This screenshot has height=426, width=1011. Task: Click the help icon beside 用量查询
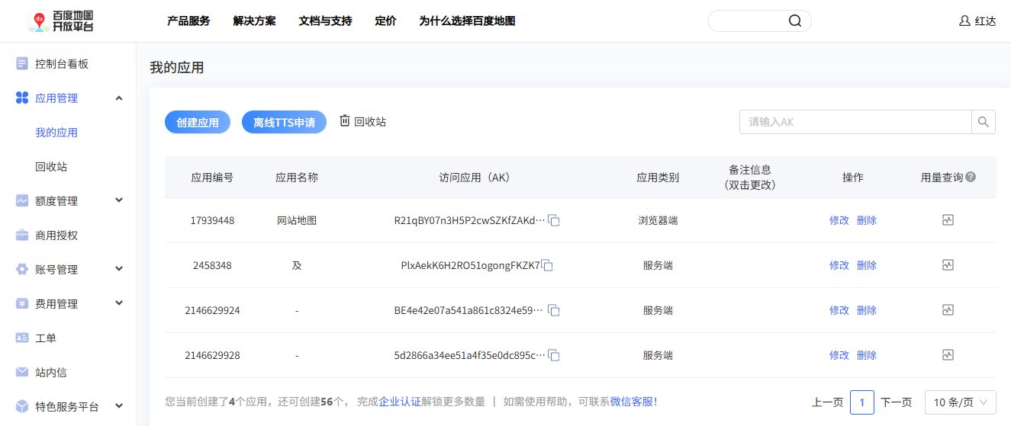click(x=971, y=177)
